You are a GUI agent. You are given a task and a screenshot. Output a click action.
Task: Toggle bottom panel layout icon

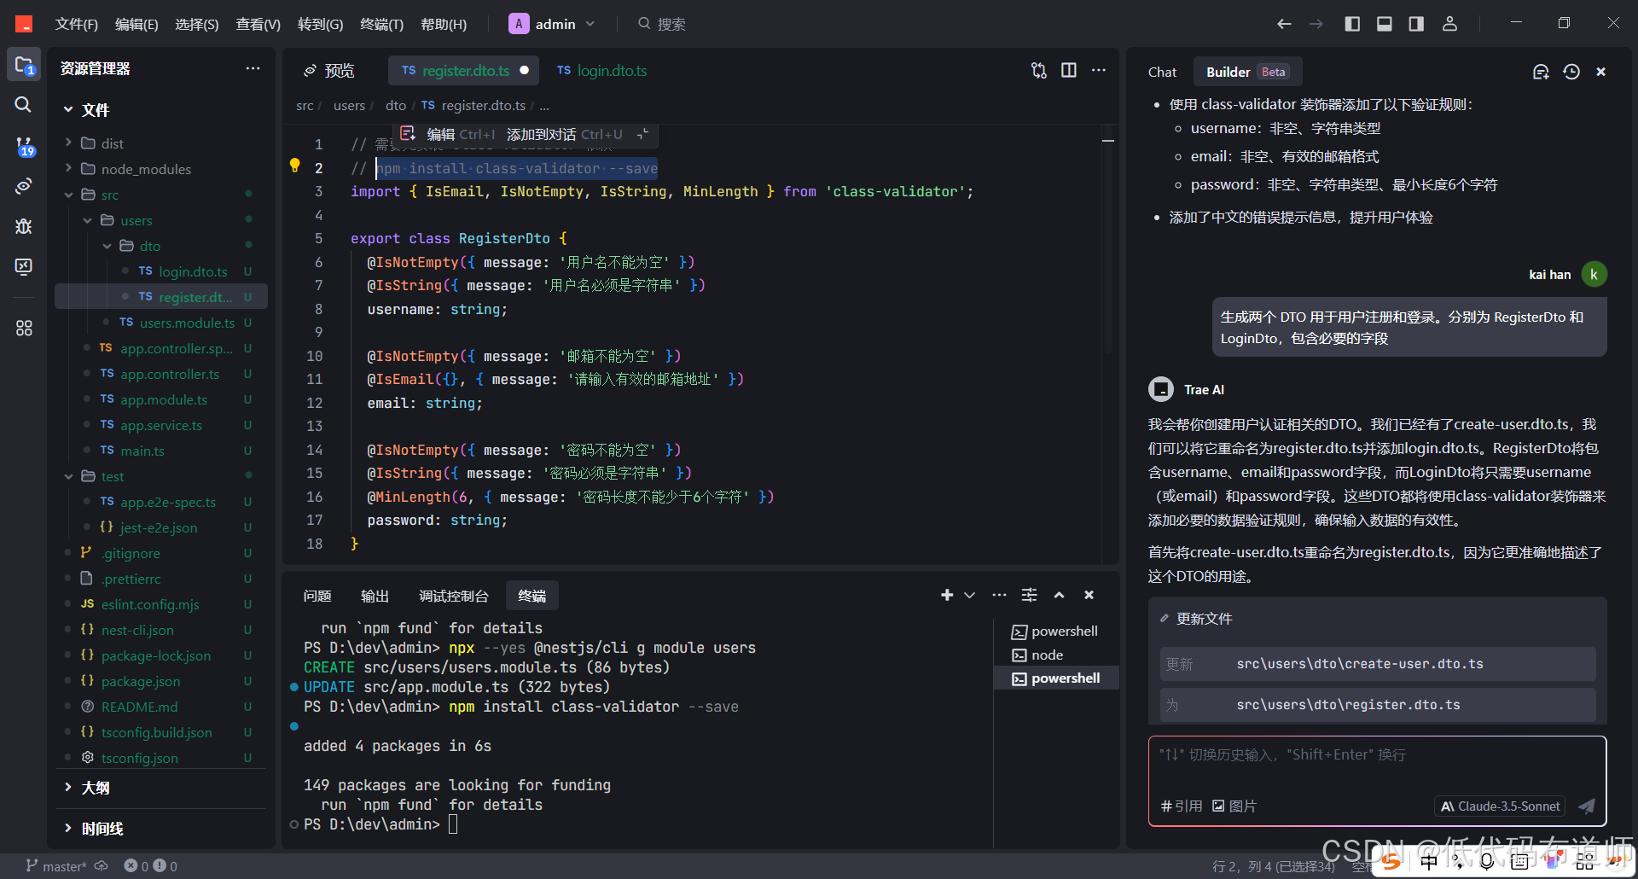pyautogui.click(x=1385, y=24)
